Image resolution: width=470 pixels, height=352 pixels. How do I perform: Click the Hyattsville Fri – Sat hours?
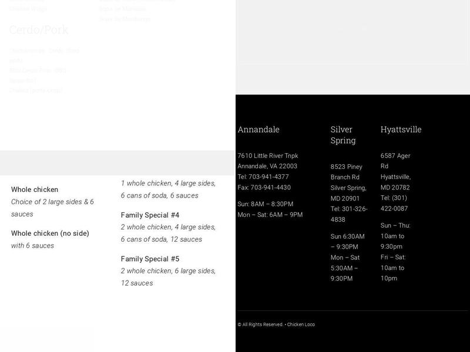click(x=393, y=268)
